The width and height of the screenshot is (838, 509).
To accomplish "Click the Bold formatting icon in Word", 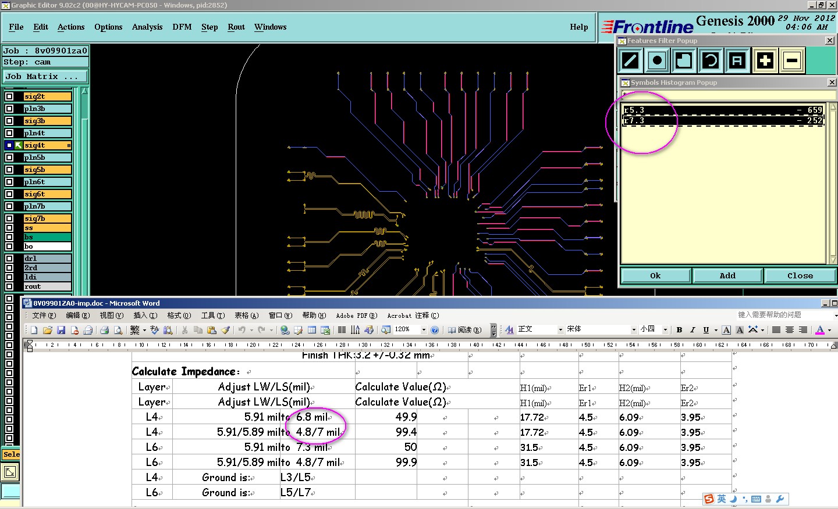I will pyautogui.click(x=679, y=330).
